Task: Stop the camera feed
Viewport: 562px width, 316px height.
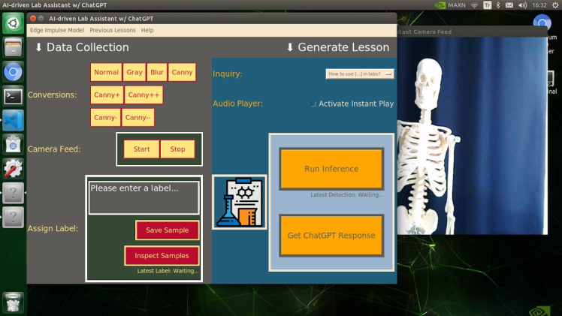Action: [x=177, y=149]
